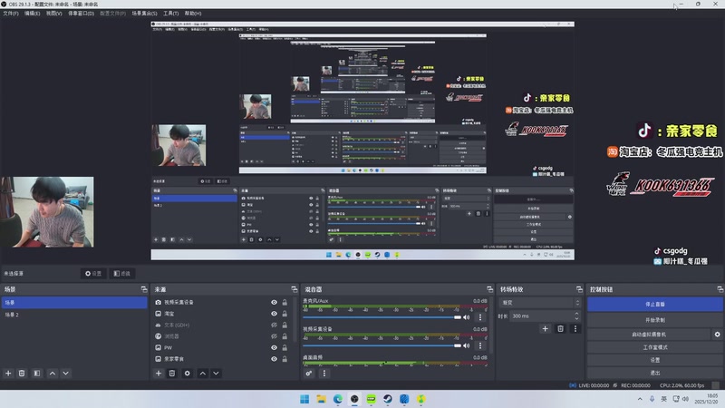Move scene down with the arrow in 场景 panel
Image resolution: width=725 pixels, height=408 pixels.
(65, 374)
